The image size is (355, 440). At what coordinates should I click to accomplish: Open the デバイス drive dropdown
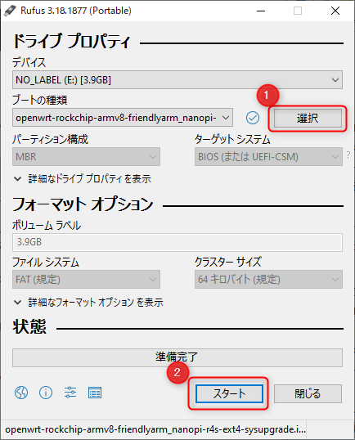(x=177, y=80)
